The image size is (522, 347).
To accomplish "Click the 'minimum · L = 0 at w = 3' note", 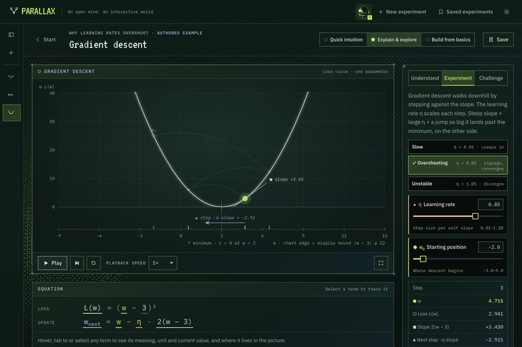I will 221,243.
